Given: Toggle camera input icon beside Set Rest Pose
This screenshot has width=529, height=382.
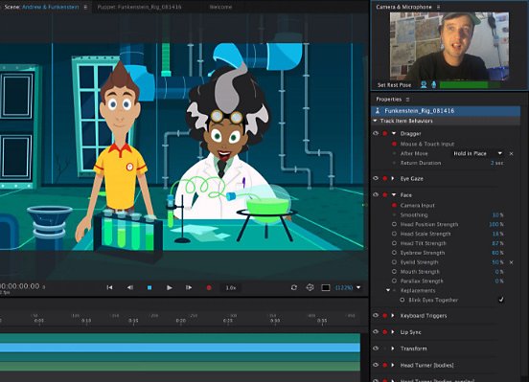Looking at the screenshot, I should click(425, 84).
